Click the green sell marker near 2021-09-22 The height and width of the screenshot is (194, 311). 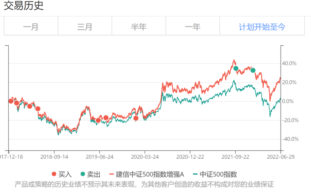(x=236, y=68)
